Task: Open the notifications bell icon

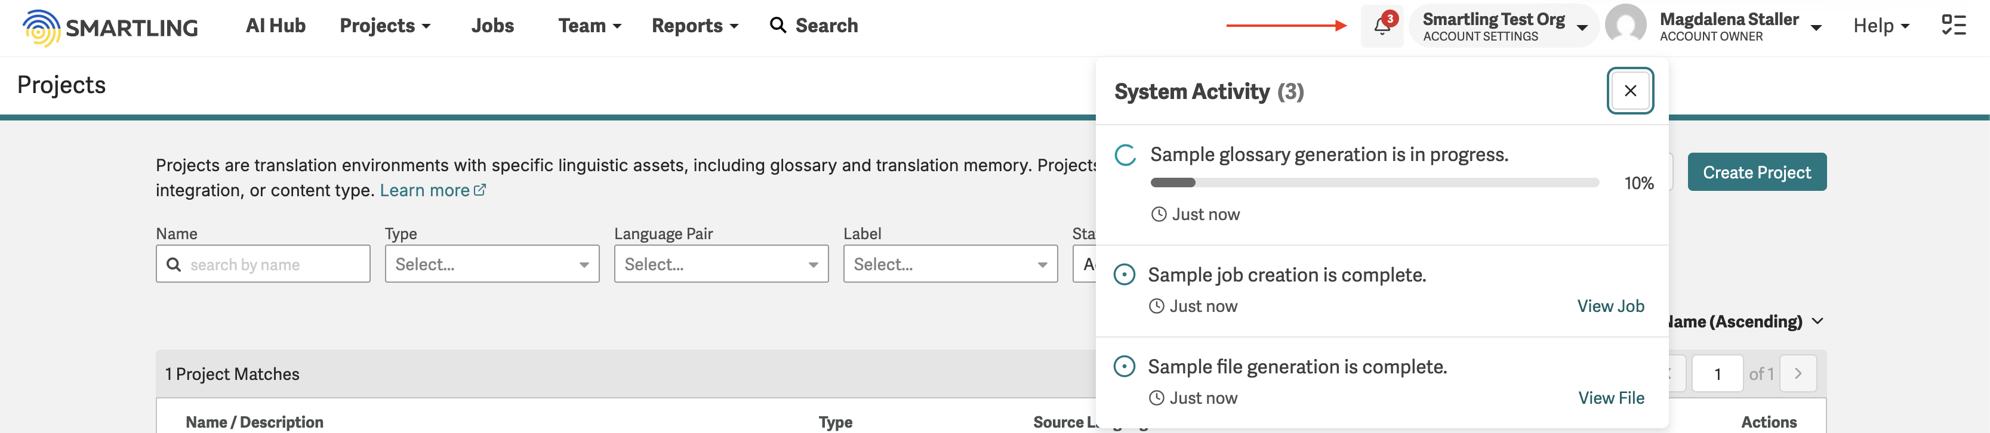Action: click(1382, 26)
